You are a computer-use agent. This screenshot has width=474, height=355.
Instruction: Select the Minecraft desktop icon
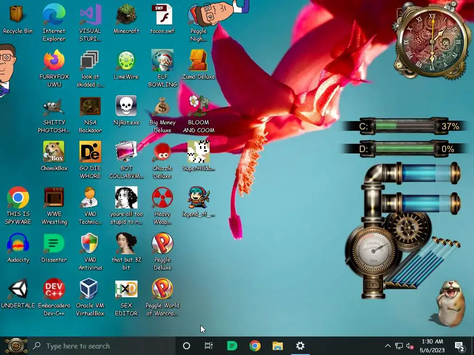click(x=126, y=18)
